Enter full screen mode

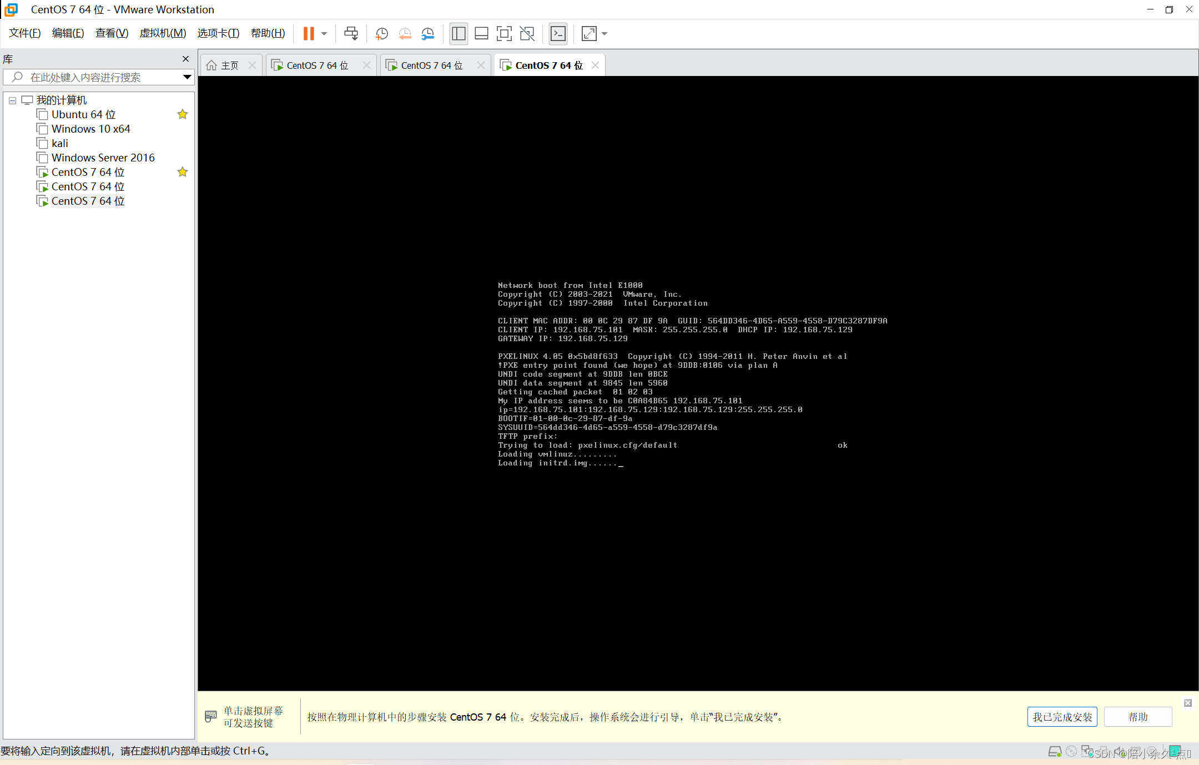click(x=503, y=33)
